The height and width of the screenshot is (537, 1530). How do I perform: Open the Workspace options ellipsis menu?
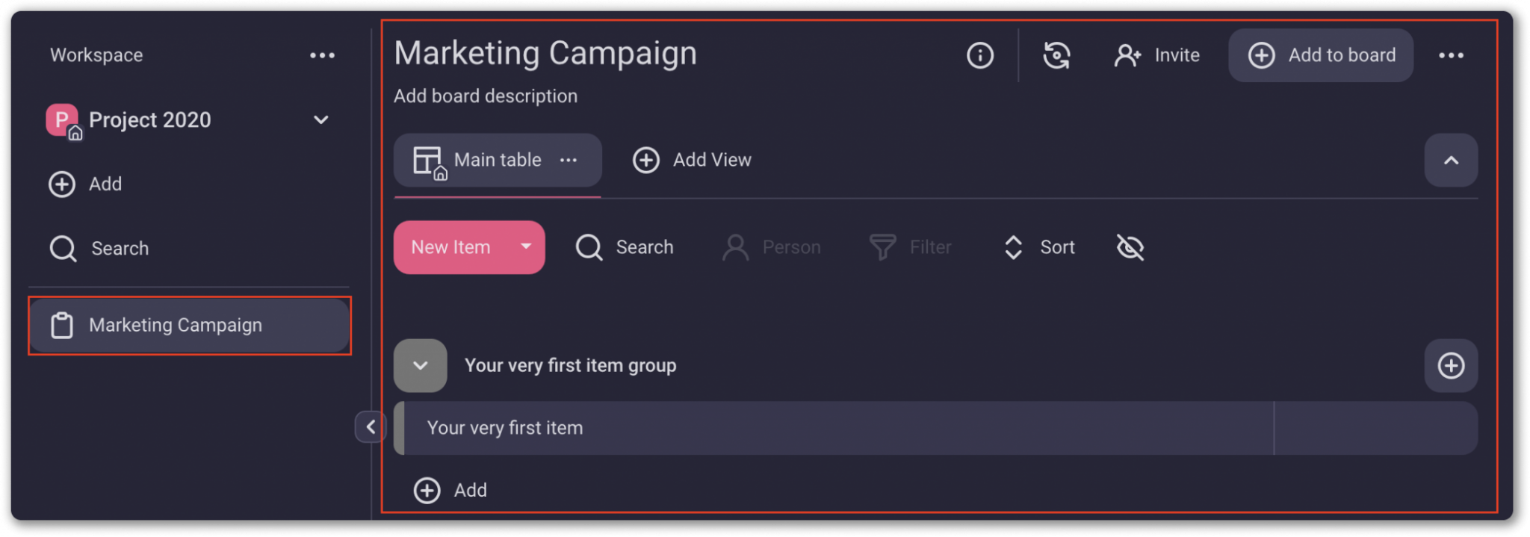point(321,55)
